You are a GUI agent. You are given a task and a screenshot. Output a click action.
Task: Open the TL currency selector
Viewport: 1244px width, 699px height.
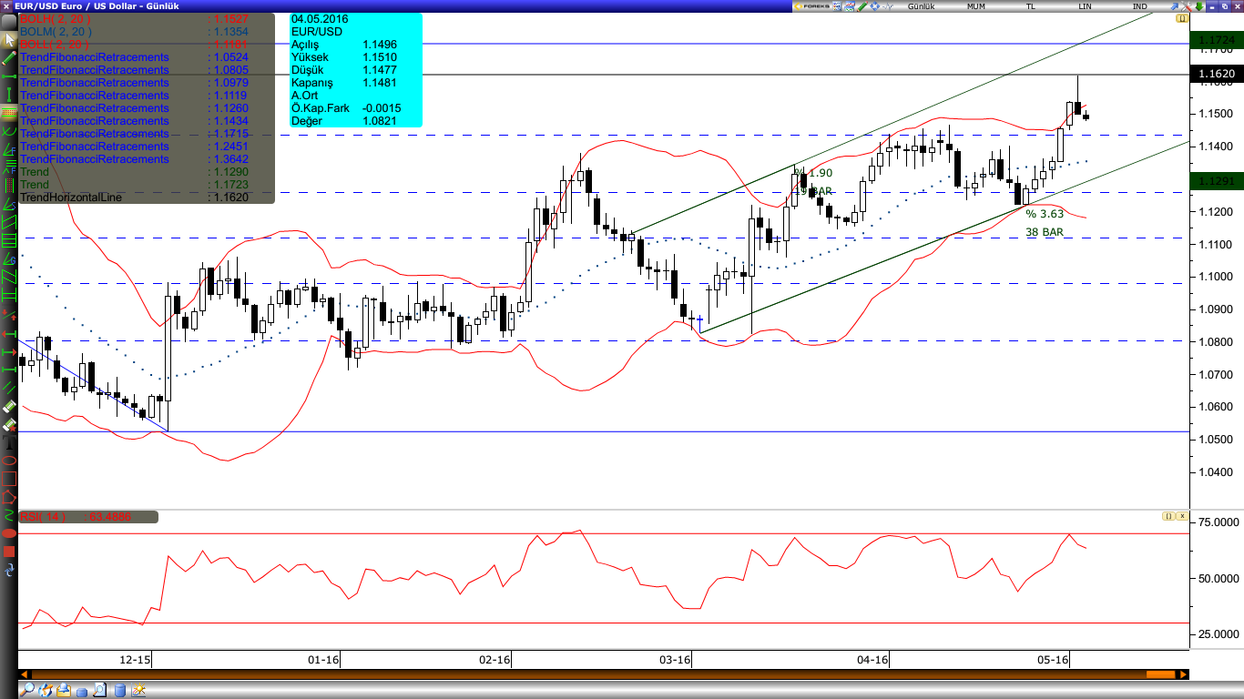pyautogui.click(x=1031, y=6)
